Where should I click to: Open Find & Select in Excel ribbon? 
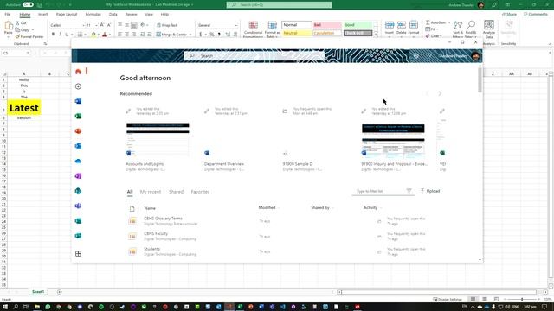click(x=471, y=29)
